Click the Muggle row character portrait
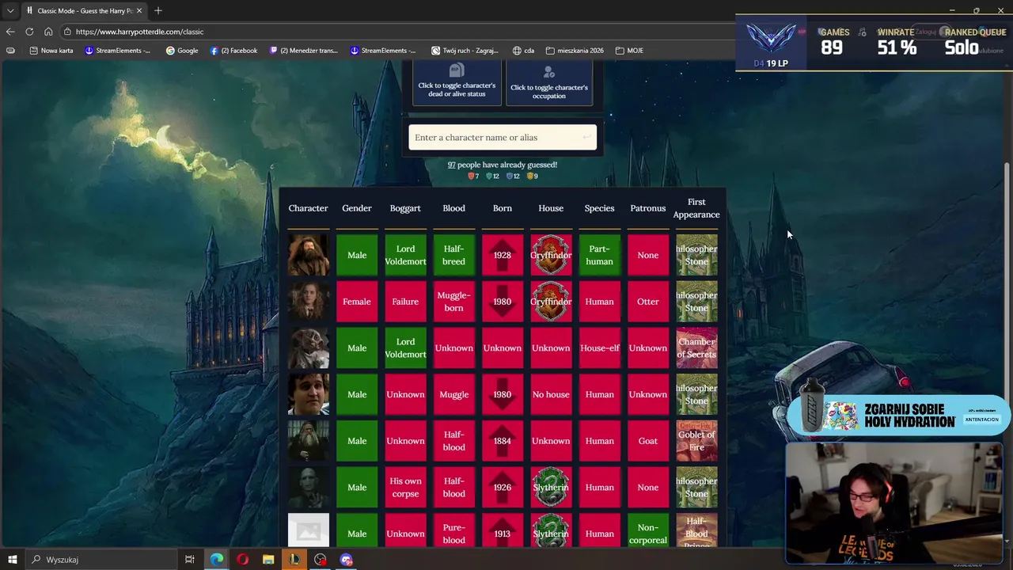Screen dimensions: 1013x570 (x=308, y=394)
